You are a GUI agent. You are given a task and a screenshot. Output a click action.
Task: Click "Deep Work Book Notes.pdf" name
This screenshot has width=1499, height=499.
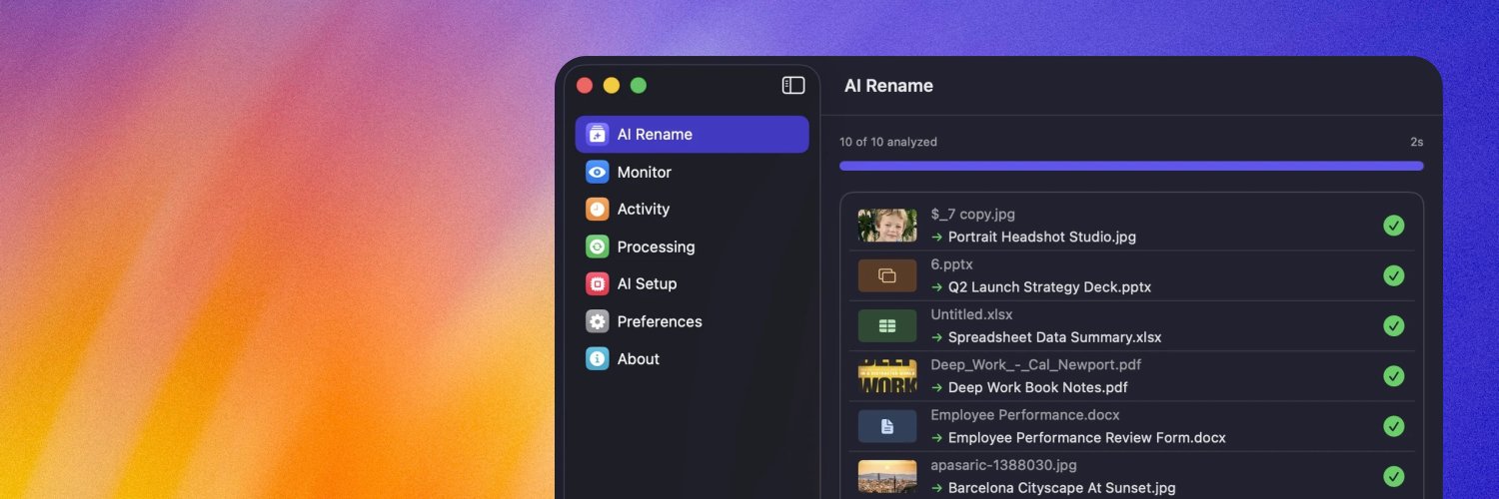click(1038, 387)
